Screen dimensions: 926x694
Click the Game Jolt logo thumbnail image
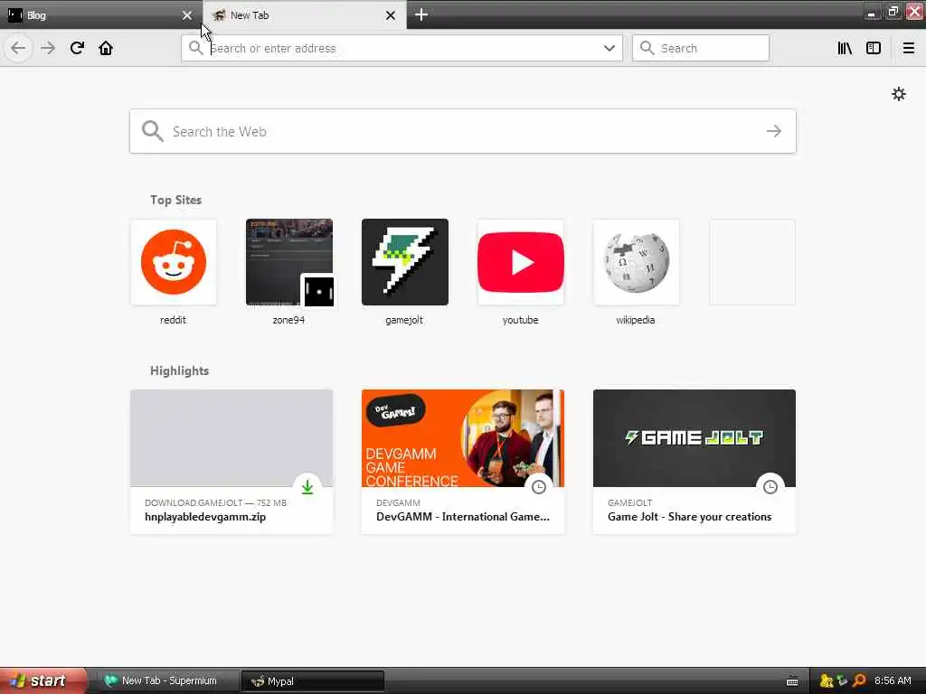pos(694,438)
